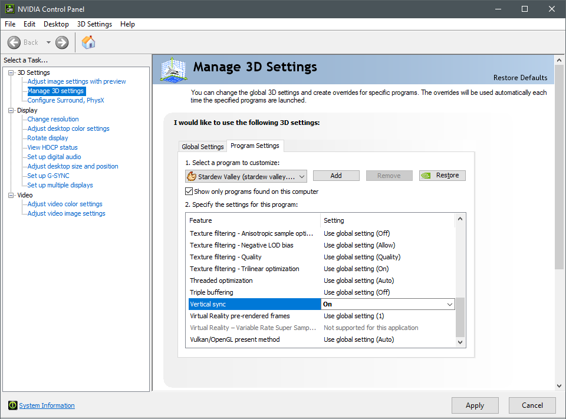The width and height of the screenshot is (566, 419).
Task: Open the Vertical sync setting dropdown
Action: tap(449, 305)
